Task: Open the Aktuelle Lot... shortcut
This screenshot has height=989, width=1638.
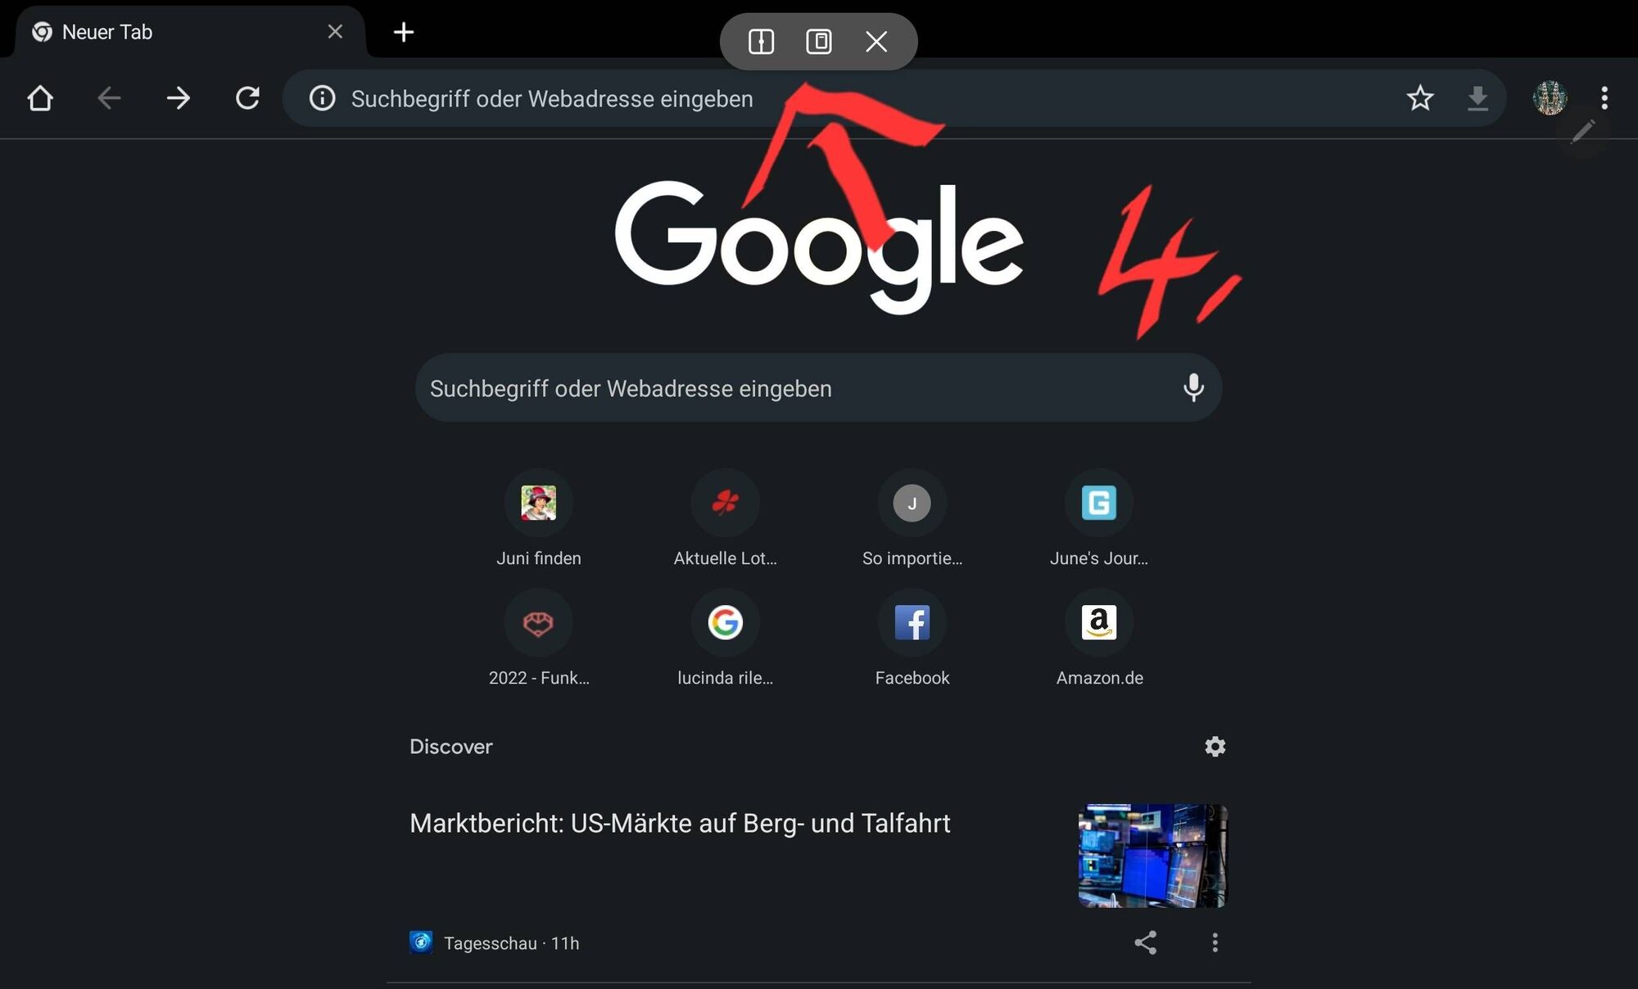Action: 726,519
